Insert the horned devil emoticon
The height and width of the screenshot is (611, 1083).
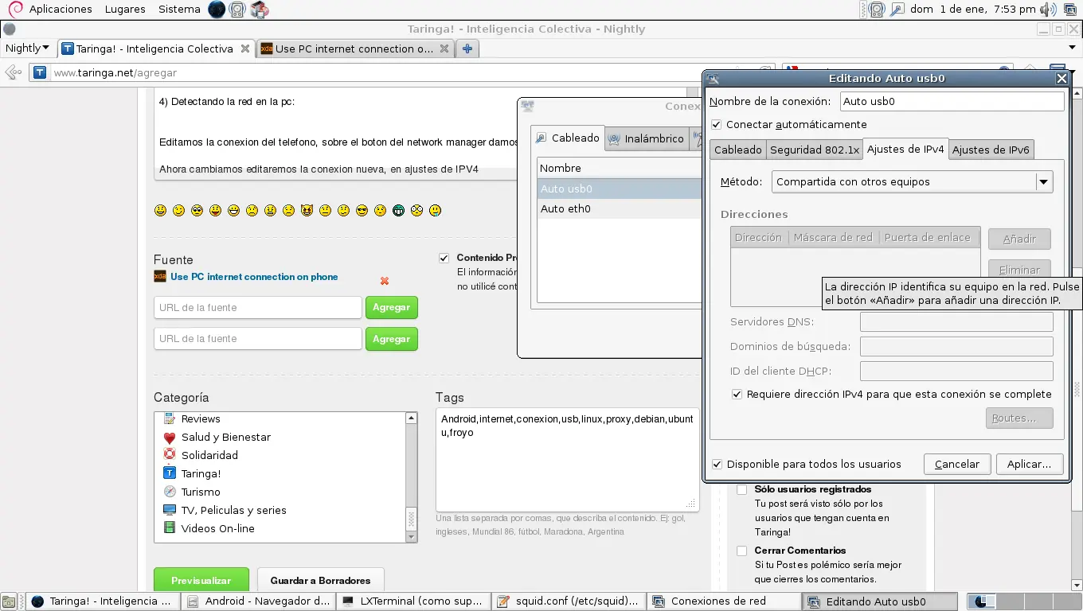307,211
